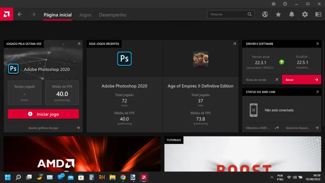
Task: Click the Pesquisar search field
Action: (231, 14)
